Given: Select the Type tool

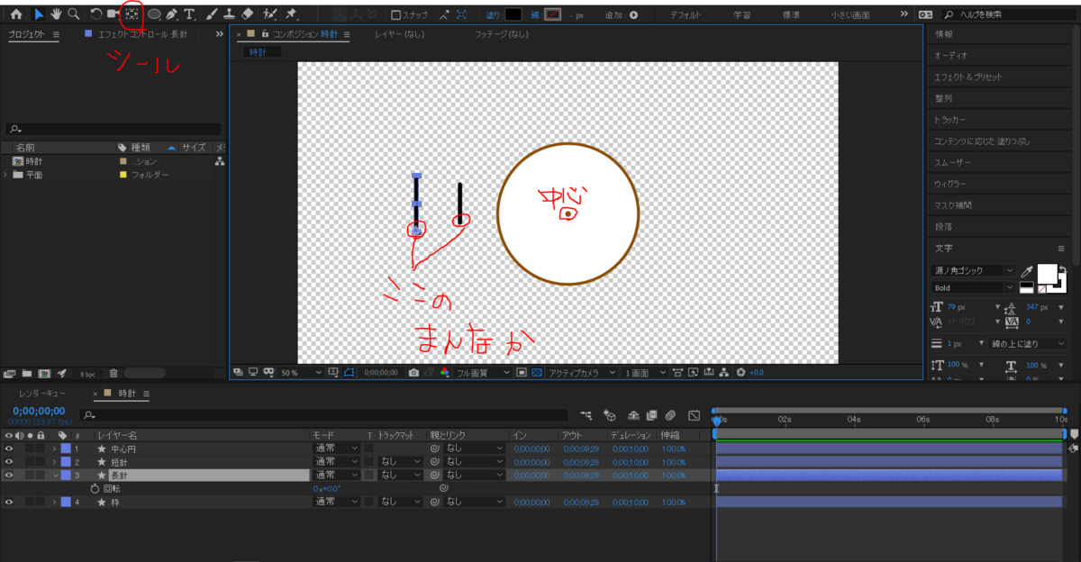Looking at the screenshot, I should pos(189,14).
